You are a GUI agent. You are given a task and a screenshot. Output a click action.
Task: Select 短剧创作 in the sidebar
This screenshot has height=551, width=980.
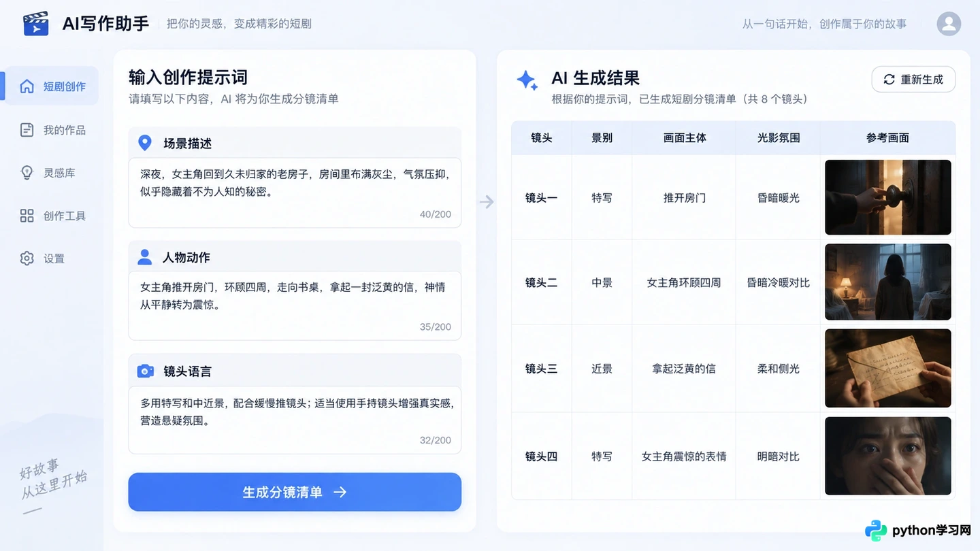52,86
